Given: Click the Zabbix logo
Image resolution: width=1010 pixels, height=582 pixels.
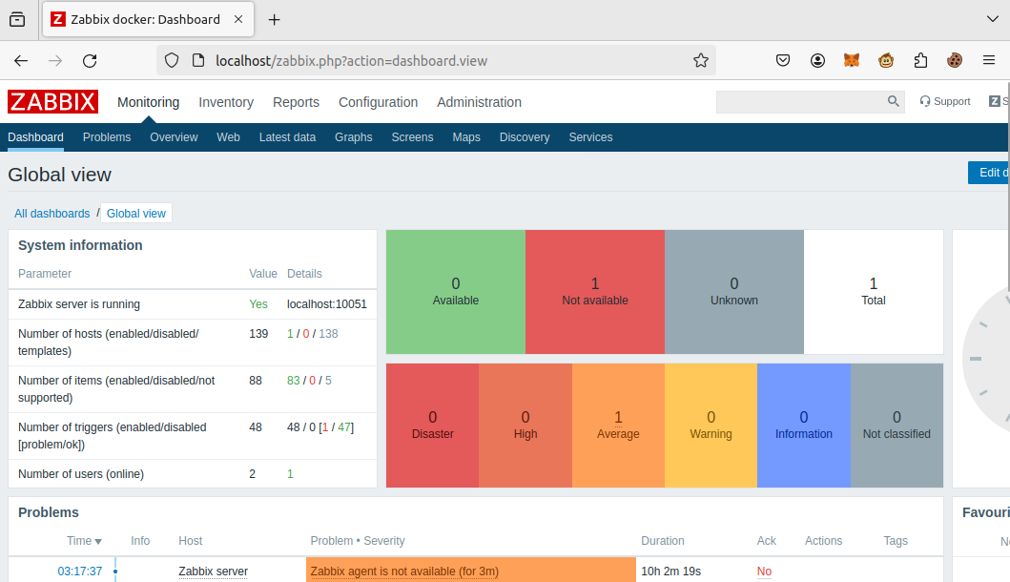Looking at the screenshot, I should (52, 102).
